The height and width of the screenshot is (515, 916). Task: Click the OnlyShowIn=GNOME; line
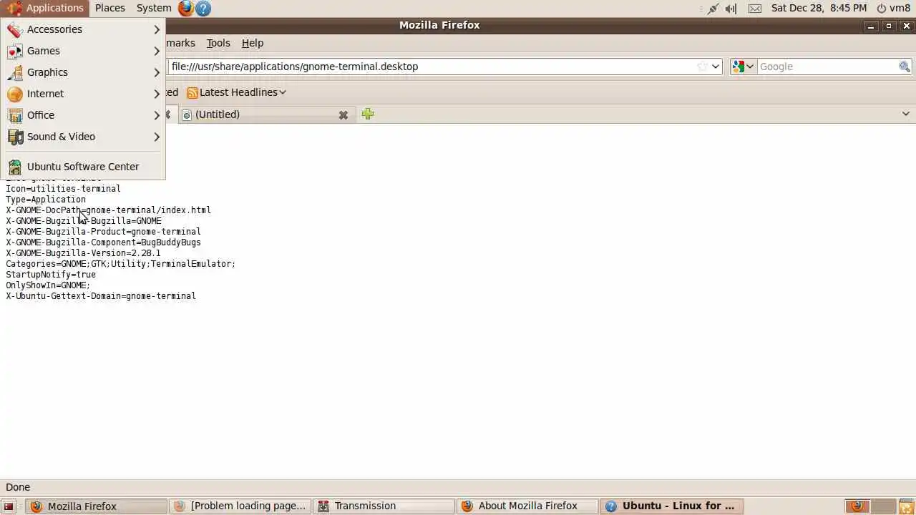pyautogui.click(x=48, y=285)
